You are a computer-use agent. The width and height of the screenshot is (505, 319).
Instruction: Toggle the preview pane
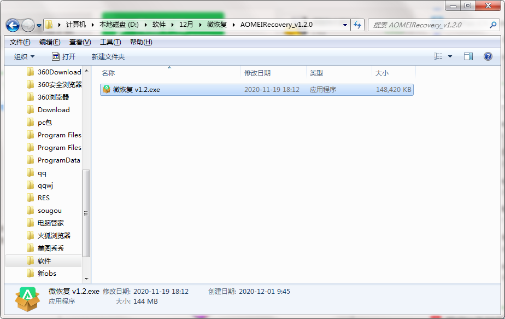coord(468,57)
